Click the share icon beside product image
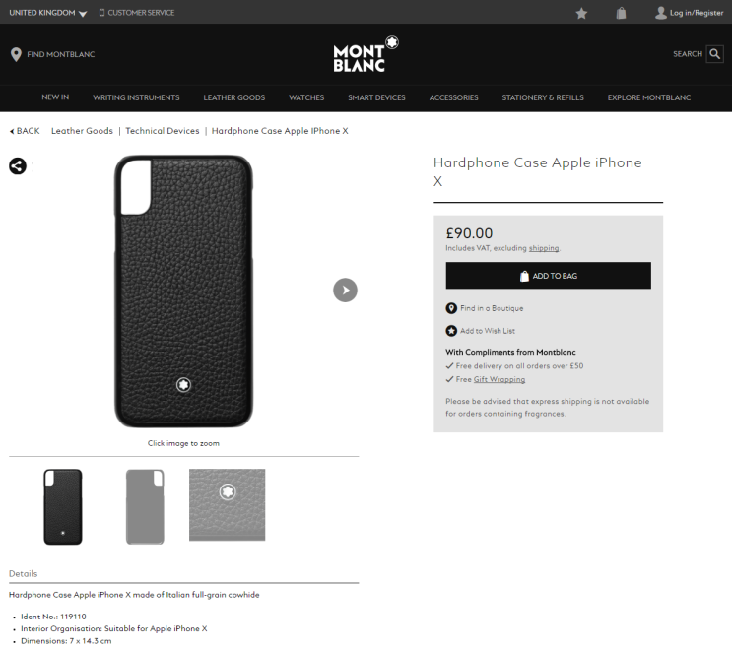This screenshot has height=649, width=732. (x=18, y=165)
